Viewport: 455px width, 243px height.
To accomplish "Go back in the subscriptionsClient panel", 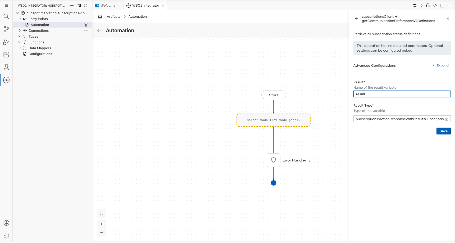I will 356,19.
